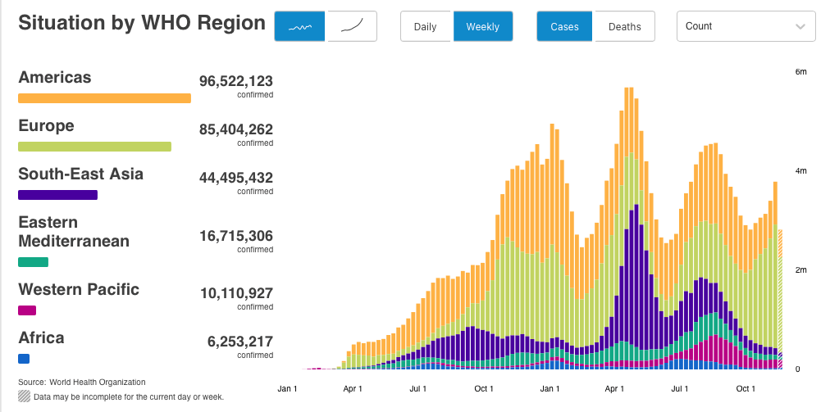Click the South-East Asia purple bar

[x=57, y=195]
